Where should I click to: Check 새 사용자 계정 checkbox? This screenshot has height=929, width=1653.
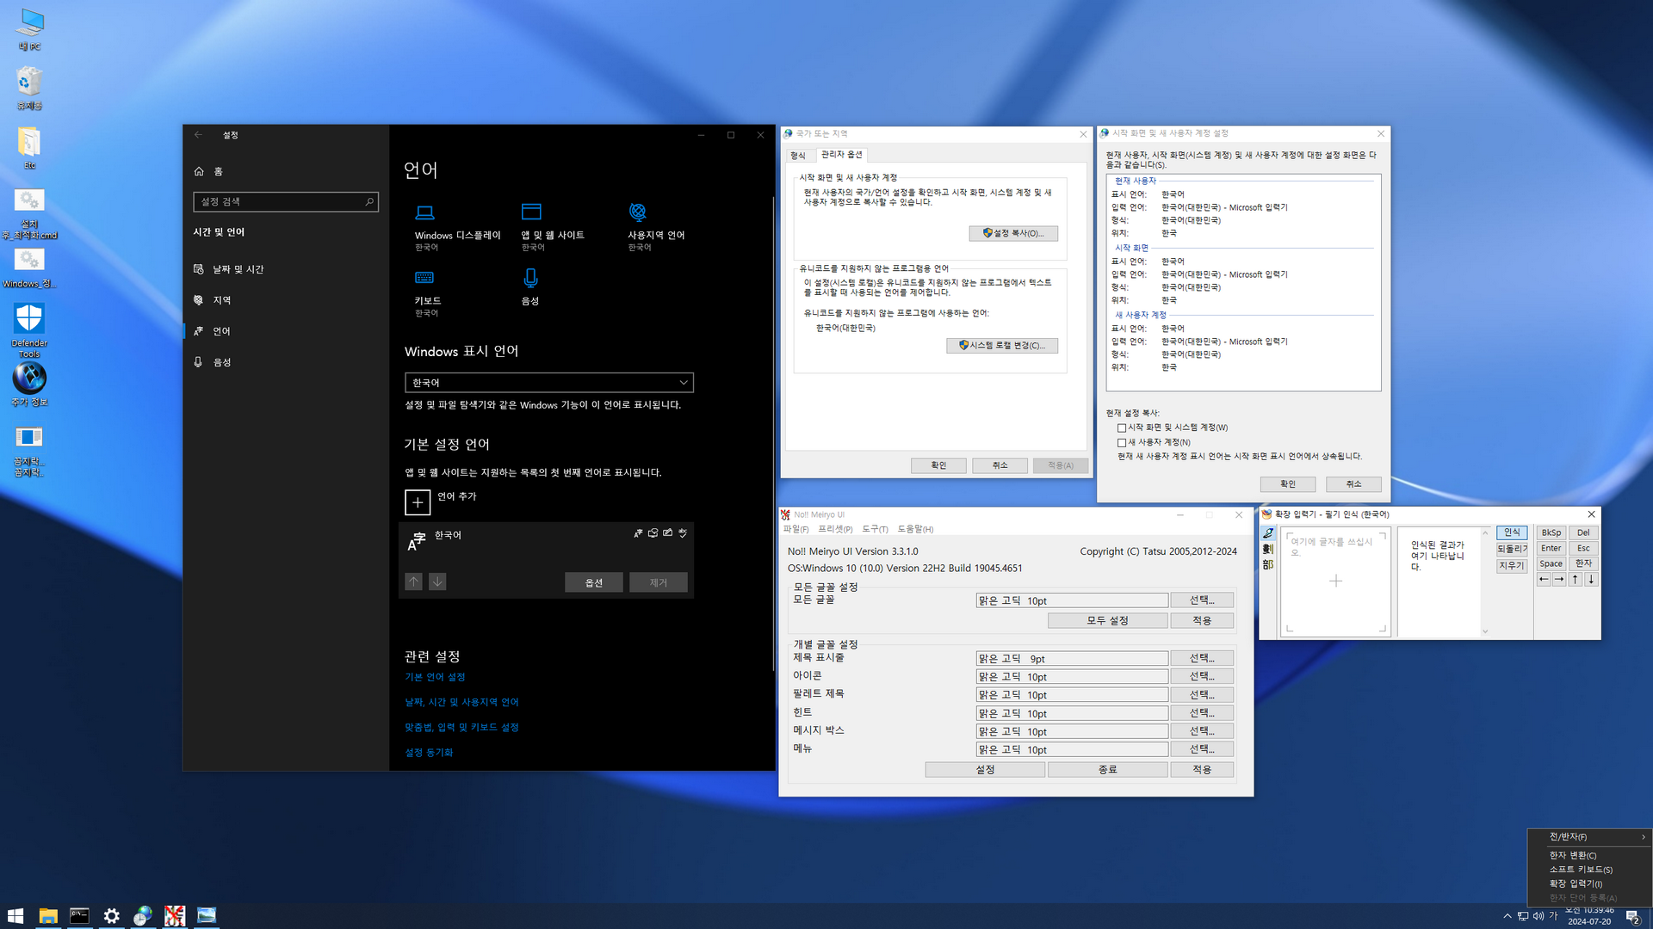pyautogui.click(x=1122, y=442)
